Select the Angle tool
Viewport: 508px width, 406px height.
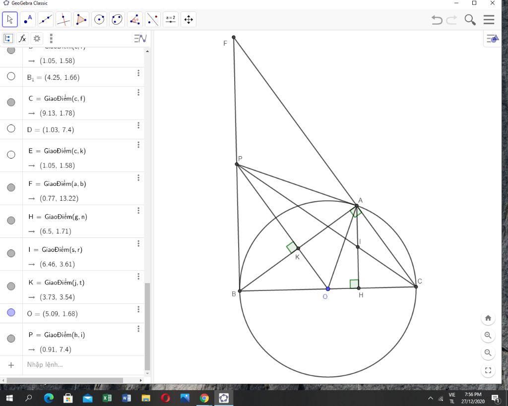(x=135, y=19)
